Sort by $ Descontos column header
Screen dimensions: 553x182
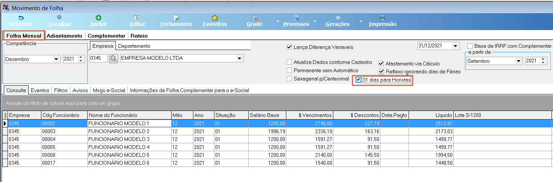pyautogui.click(x=357, y=115)
